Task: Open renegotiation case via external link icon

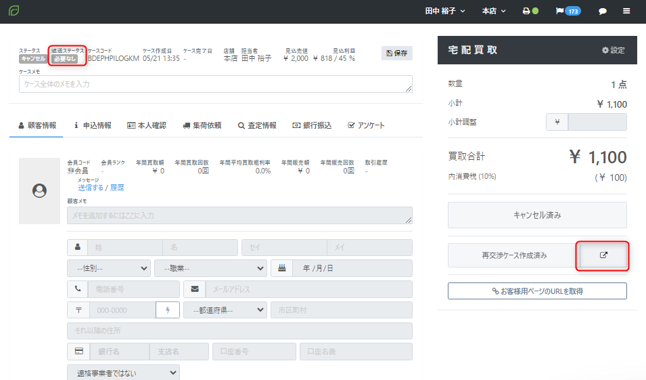Action: pos(603,255)
